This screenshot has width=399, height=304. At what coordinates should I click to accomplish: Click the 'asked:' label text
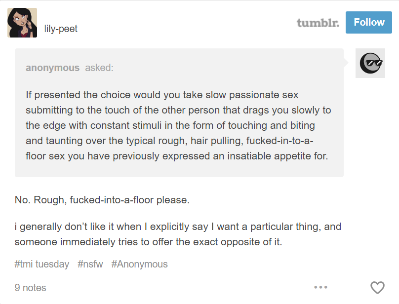(x=99, y=68)
